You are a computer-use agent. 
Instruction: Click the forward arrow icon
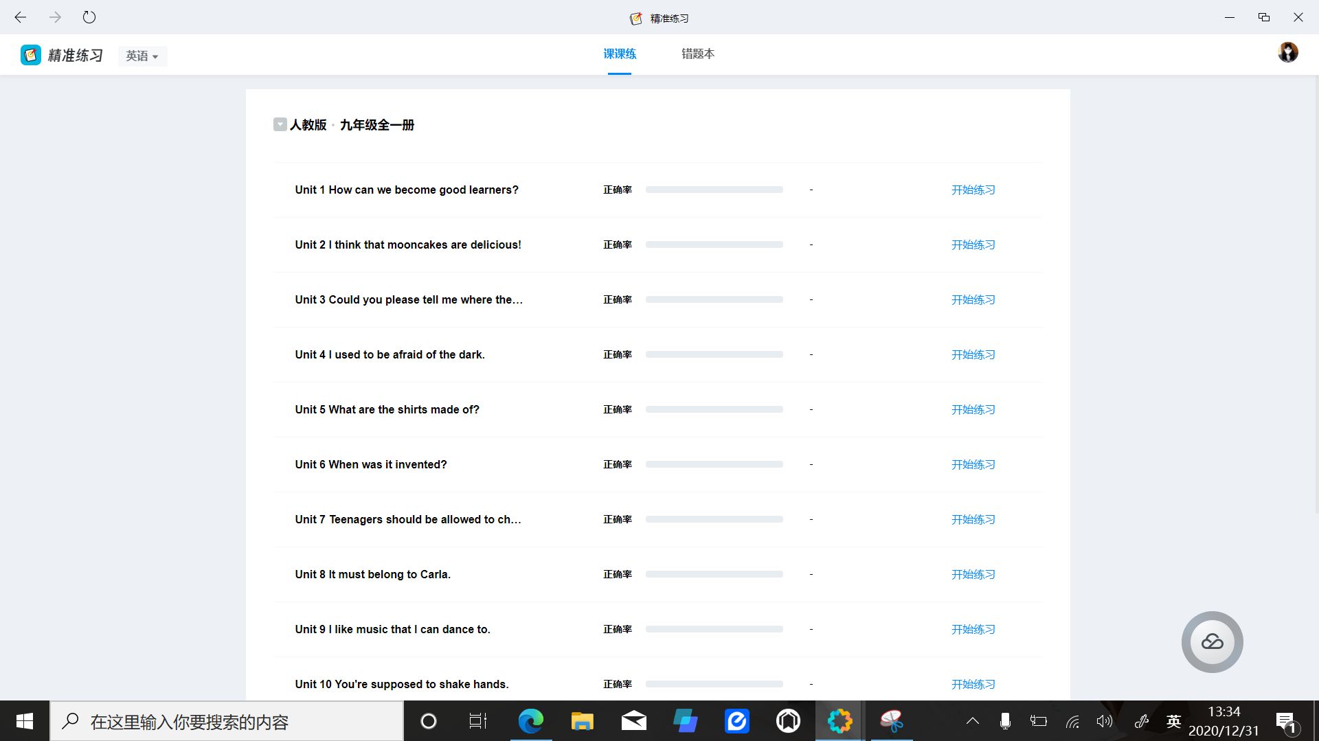(55, 17)
